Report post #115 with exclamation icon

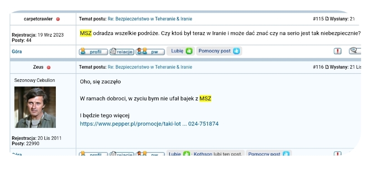(x=337, y=51)
